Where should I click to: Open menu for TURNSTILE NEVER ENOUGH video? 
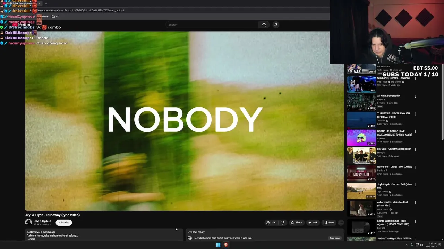click(415, 114)
